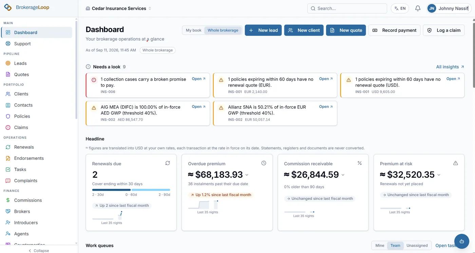
Task: Go to Renewals in the sidebar
Action: (37, 147)
